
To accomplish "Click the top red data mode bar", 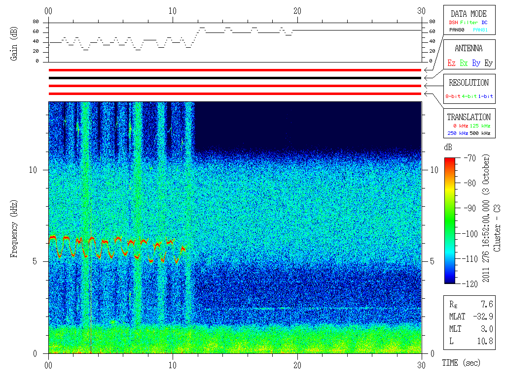I will click(x=235, y=70).
